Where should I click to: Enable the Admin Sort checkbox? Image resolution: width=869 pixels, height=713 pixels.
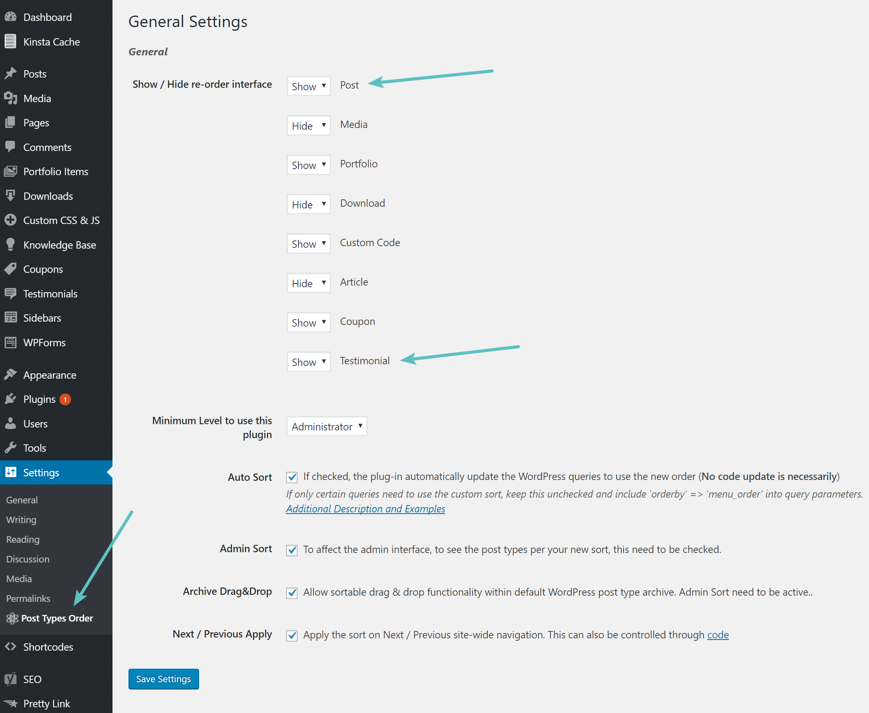[x=291, y=549]
